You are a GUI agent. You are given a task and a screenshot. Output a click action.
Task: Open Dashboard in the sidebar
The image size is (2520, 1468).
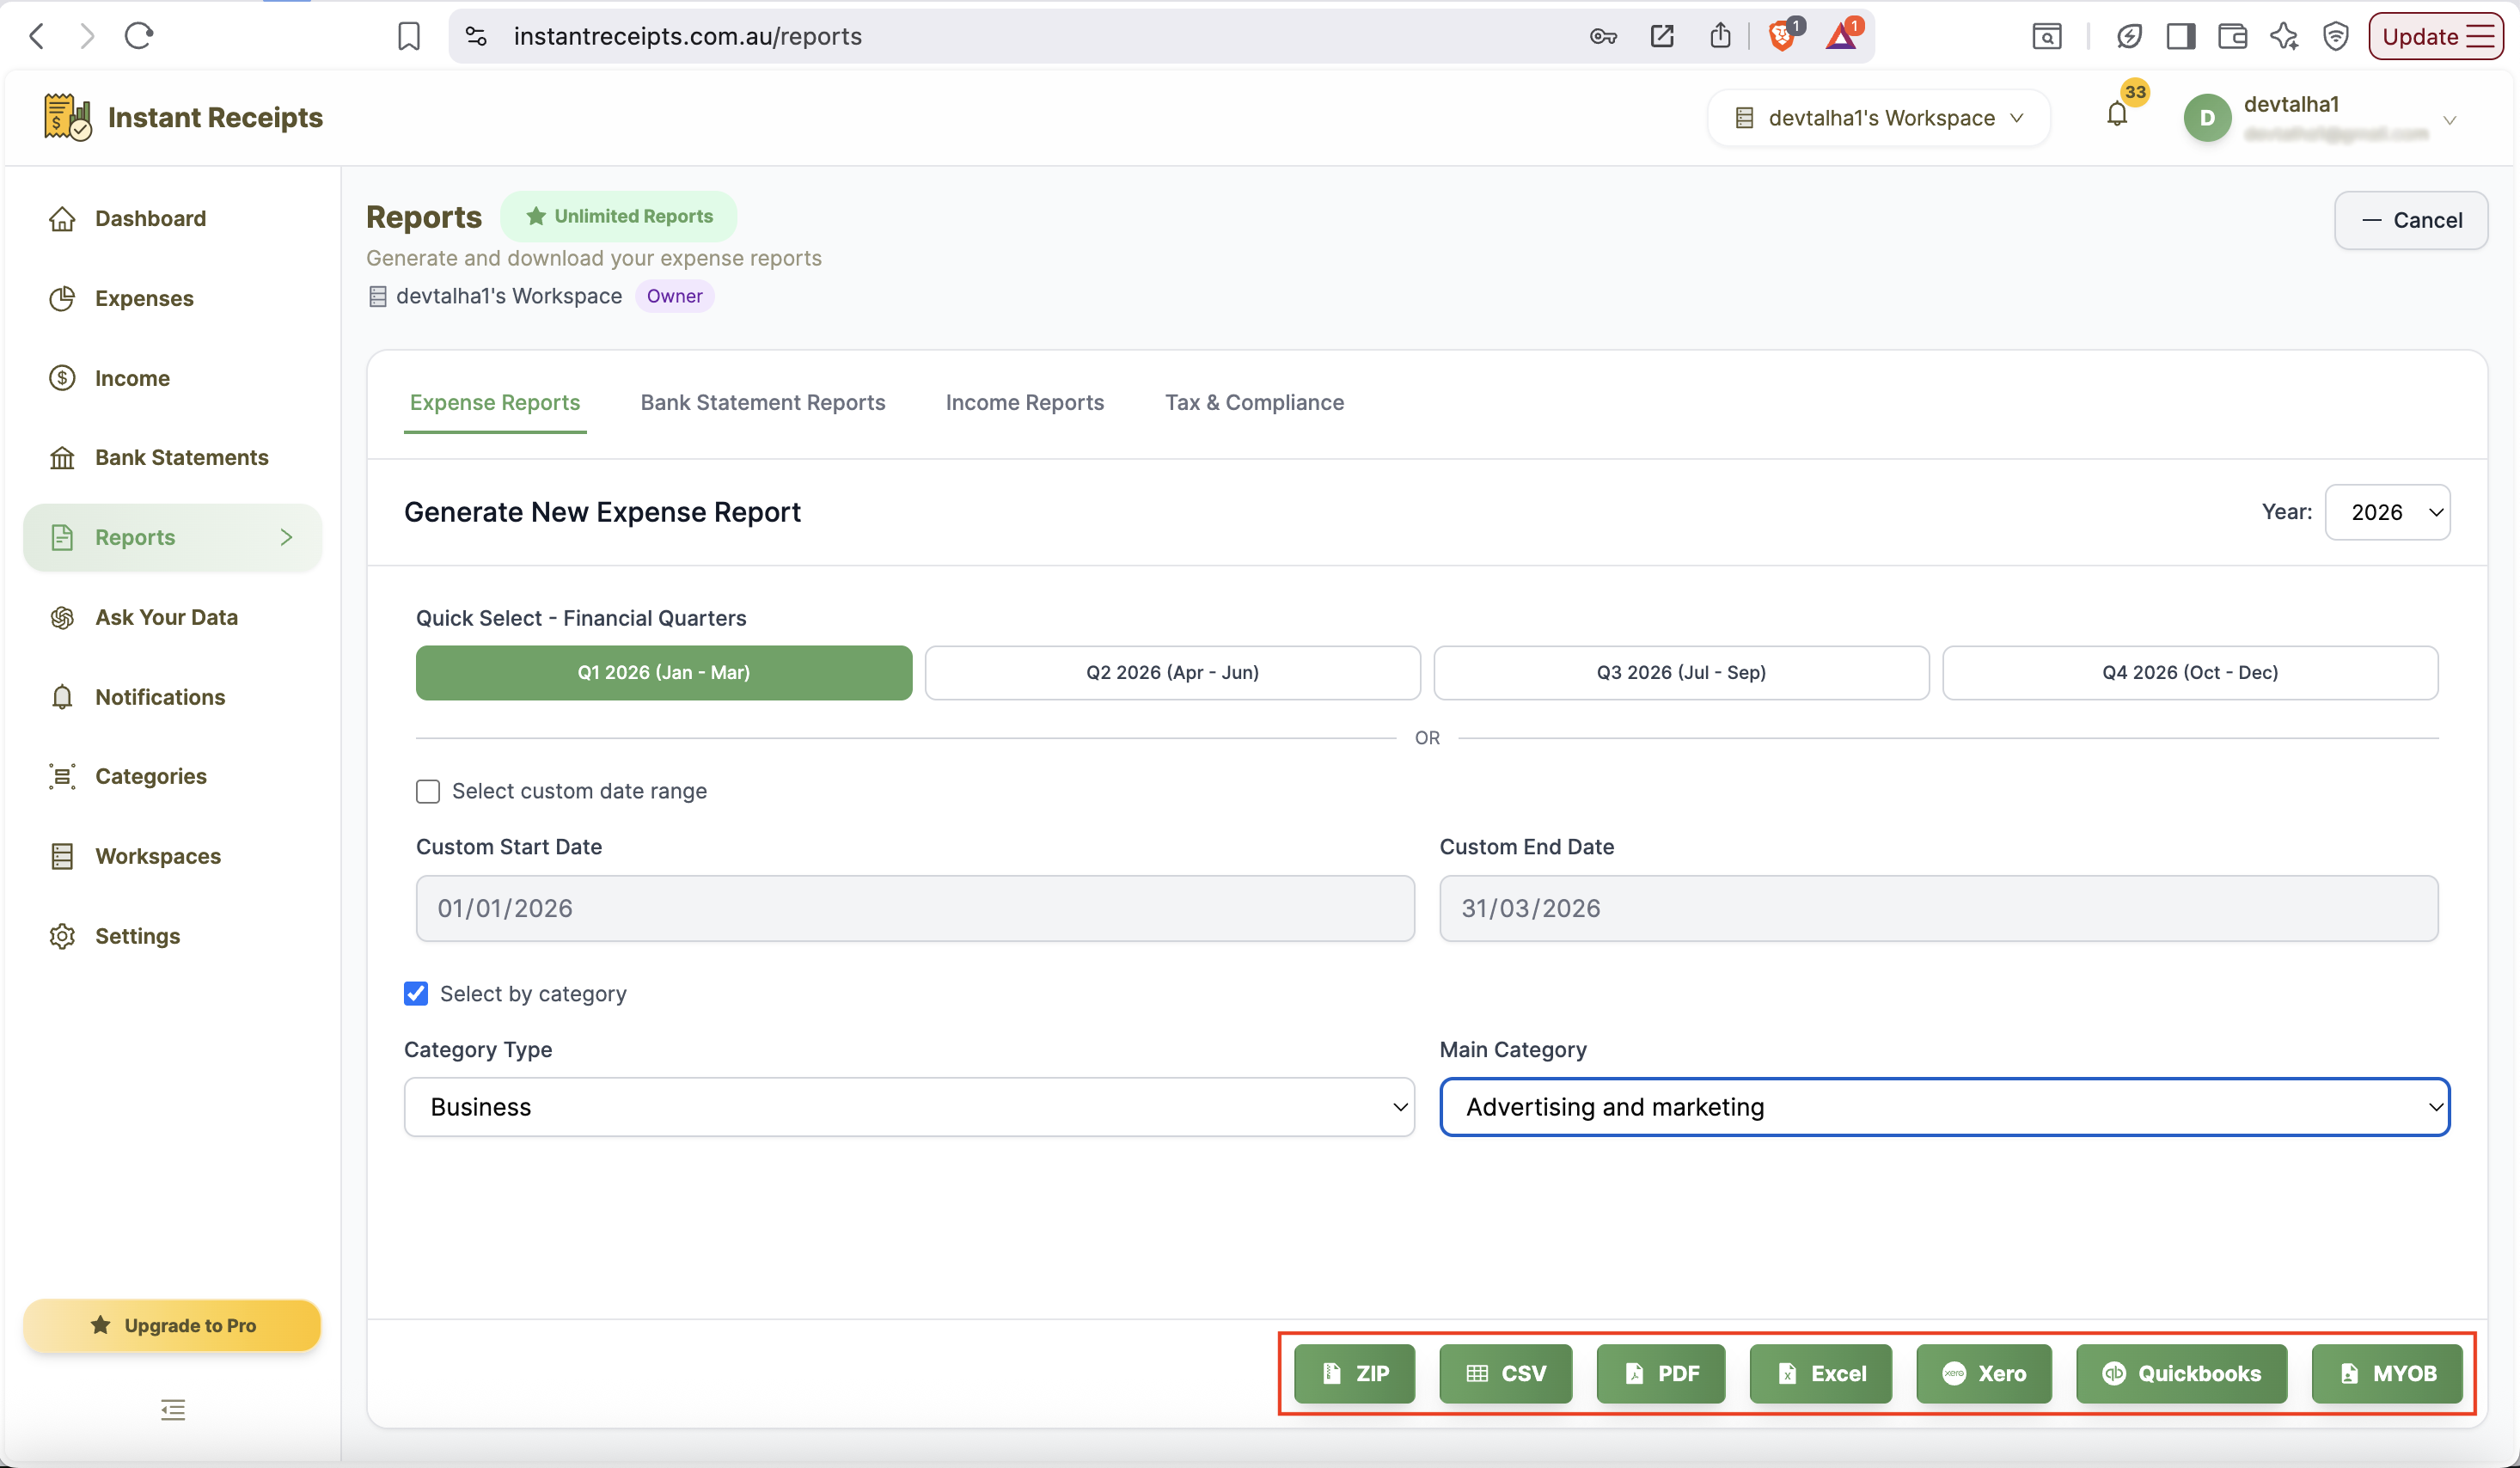click(x=151, y=218)
